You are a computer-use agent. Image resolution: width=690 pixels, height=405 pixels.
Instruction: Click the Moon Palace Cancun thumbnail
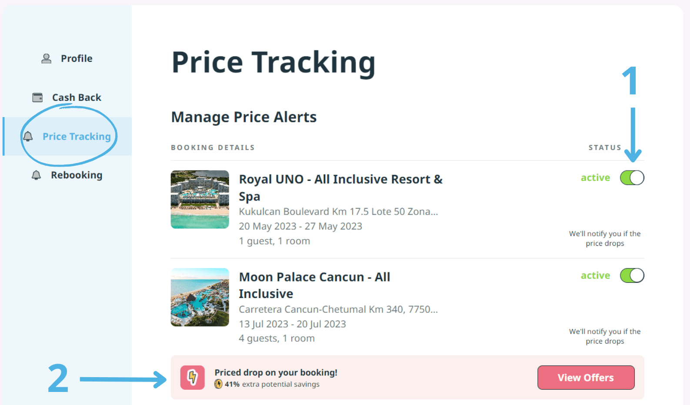[x=200, y=297]
